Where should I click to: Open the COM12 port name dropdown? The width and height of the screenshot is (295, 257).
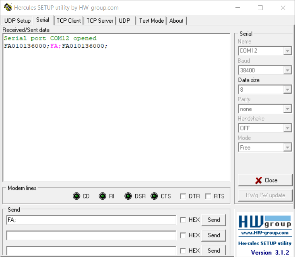tap(287, 51)
